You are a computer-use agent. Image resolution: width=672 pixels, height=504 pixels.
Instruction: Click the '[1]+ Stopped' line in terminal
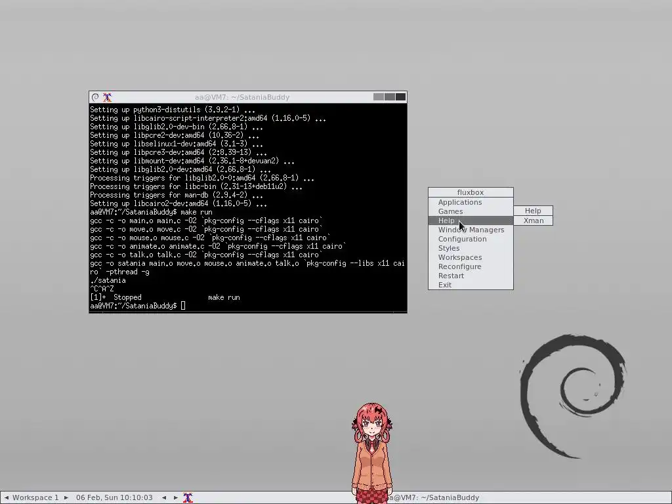pos(165,297)
